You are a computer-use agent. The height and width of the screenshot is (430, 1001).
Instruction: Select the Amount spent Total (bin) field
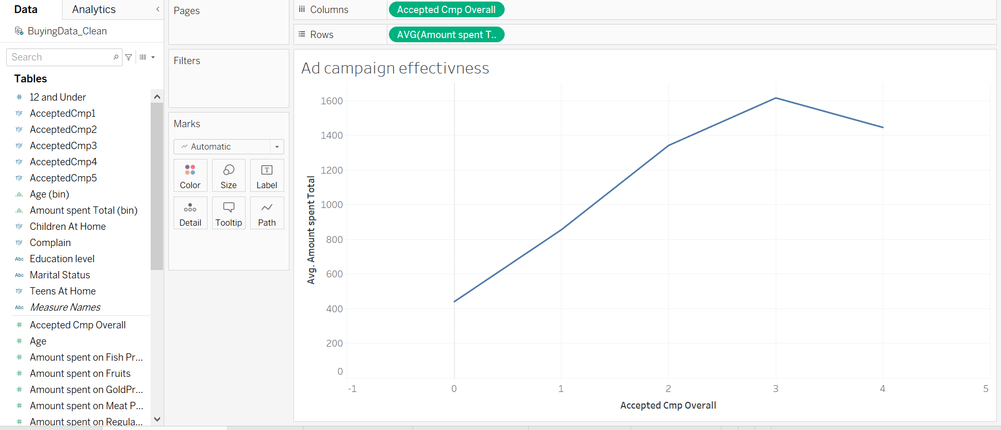pyautogui.click(x=83, y=211)
